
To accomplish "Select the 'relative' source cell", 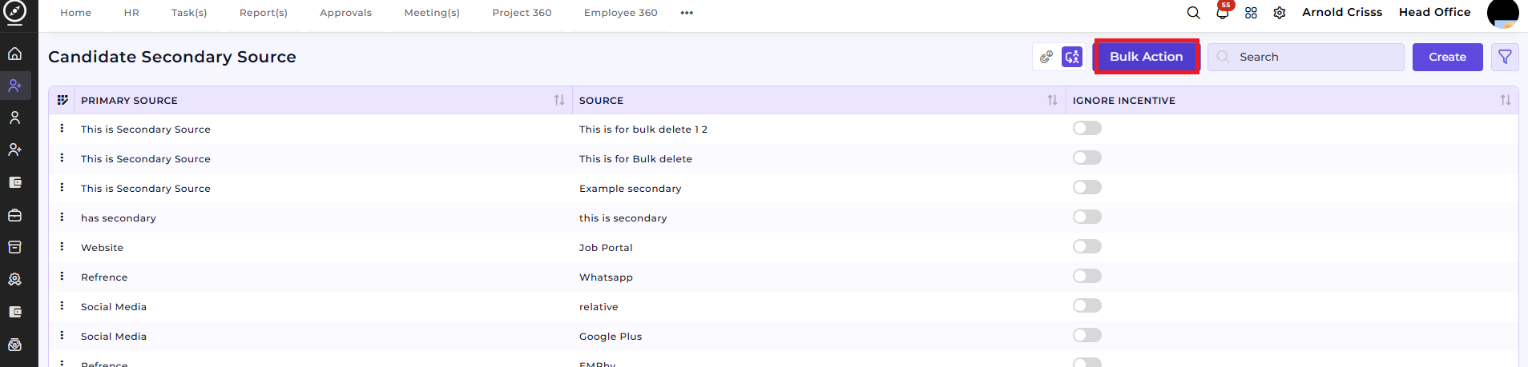I will (x=599, y=307).
